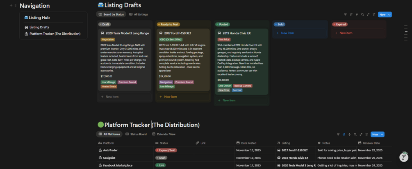Open view settings for Listing Drafts
The height and width of the screenshot is (169, 412).
click(x=373, y=14)
